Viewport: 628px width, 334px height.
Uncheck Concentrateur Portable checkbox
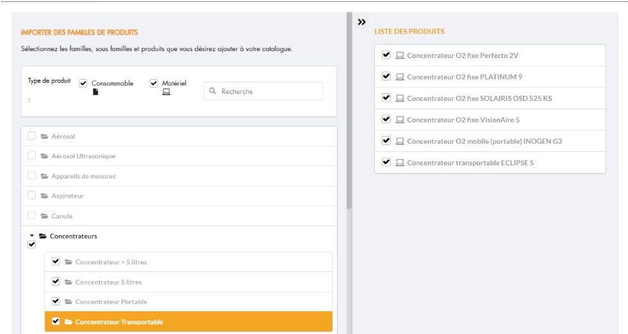[x=56, y=301]
